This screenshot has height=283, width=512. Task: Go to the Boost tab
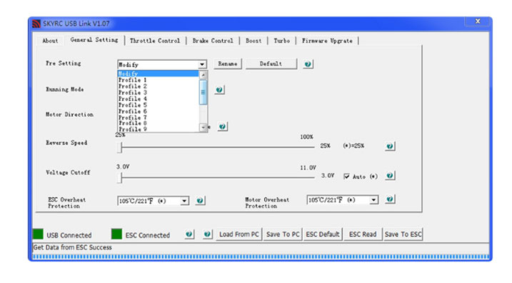point(254,41)
